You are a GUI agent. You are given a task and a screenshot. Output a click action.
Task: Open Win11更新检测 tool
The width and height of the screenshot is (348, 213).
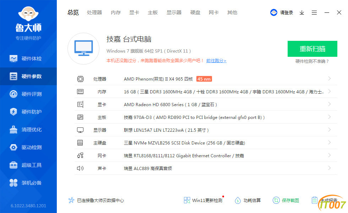tap(203, 200)
